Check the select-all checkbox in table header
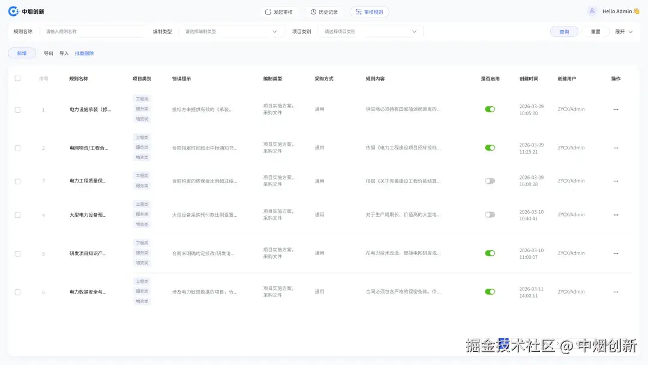Screen dimensions: 648x365 click(17, 78)
